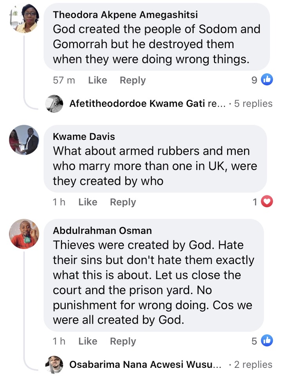Reply to Theodora Akpene Amegashitsi's comment
Screen dimensions: 282x378
tap(132, 80)
